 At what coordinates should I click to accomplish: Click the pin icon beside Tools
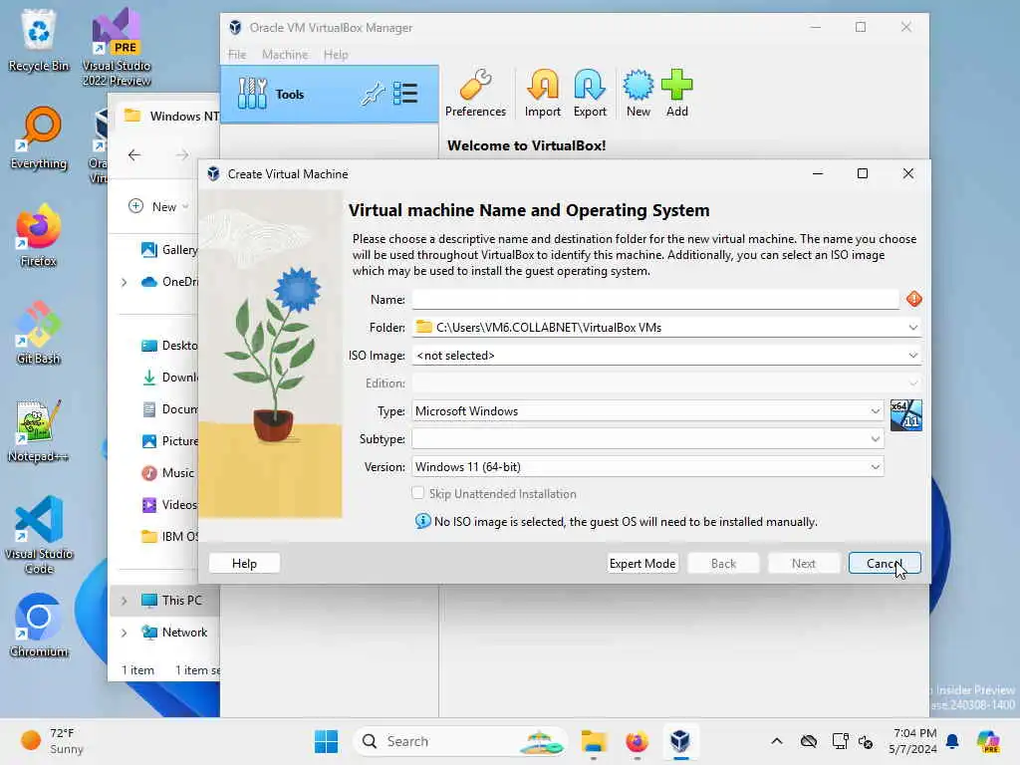pos(373,95)
